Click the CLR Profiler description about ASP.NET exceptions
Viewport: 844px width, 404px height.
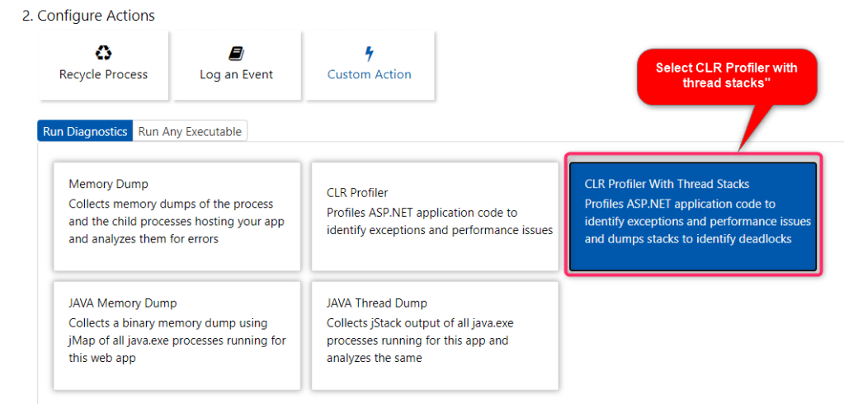(439, 222)
